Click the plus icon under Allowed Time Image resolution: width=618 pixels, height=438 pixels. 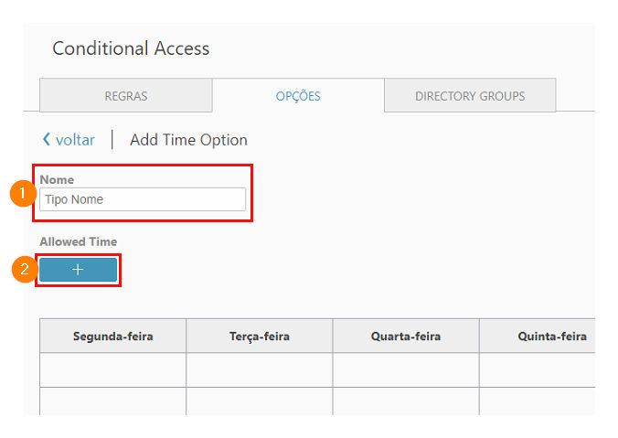pos(78,270)
